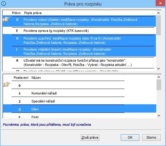Click the app logo icon in title bar
166x146 pixels.
(x=3, y=4)
